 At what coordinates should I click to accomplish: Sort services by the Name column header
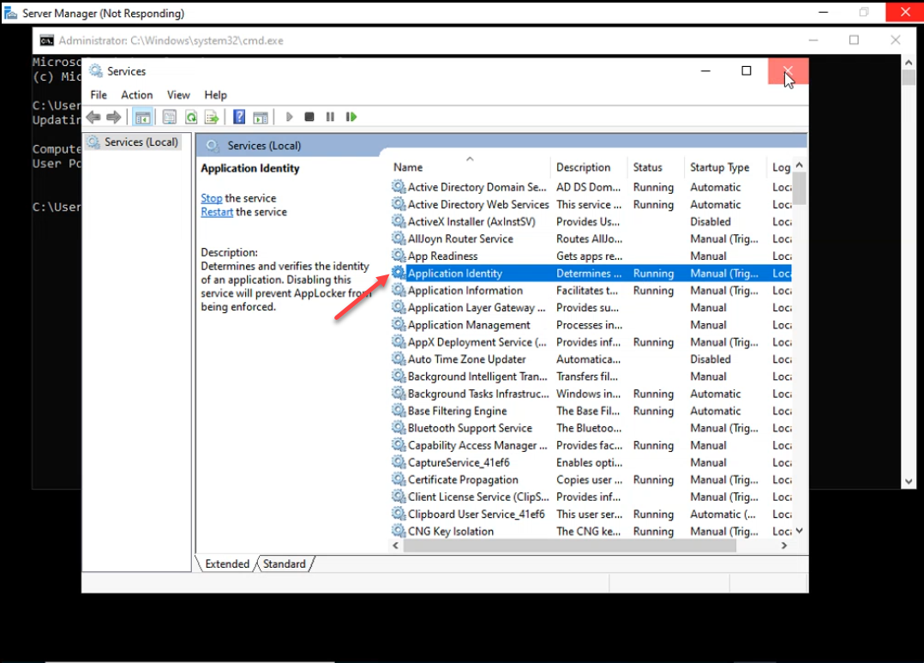point(470,167)
